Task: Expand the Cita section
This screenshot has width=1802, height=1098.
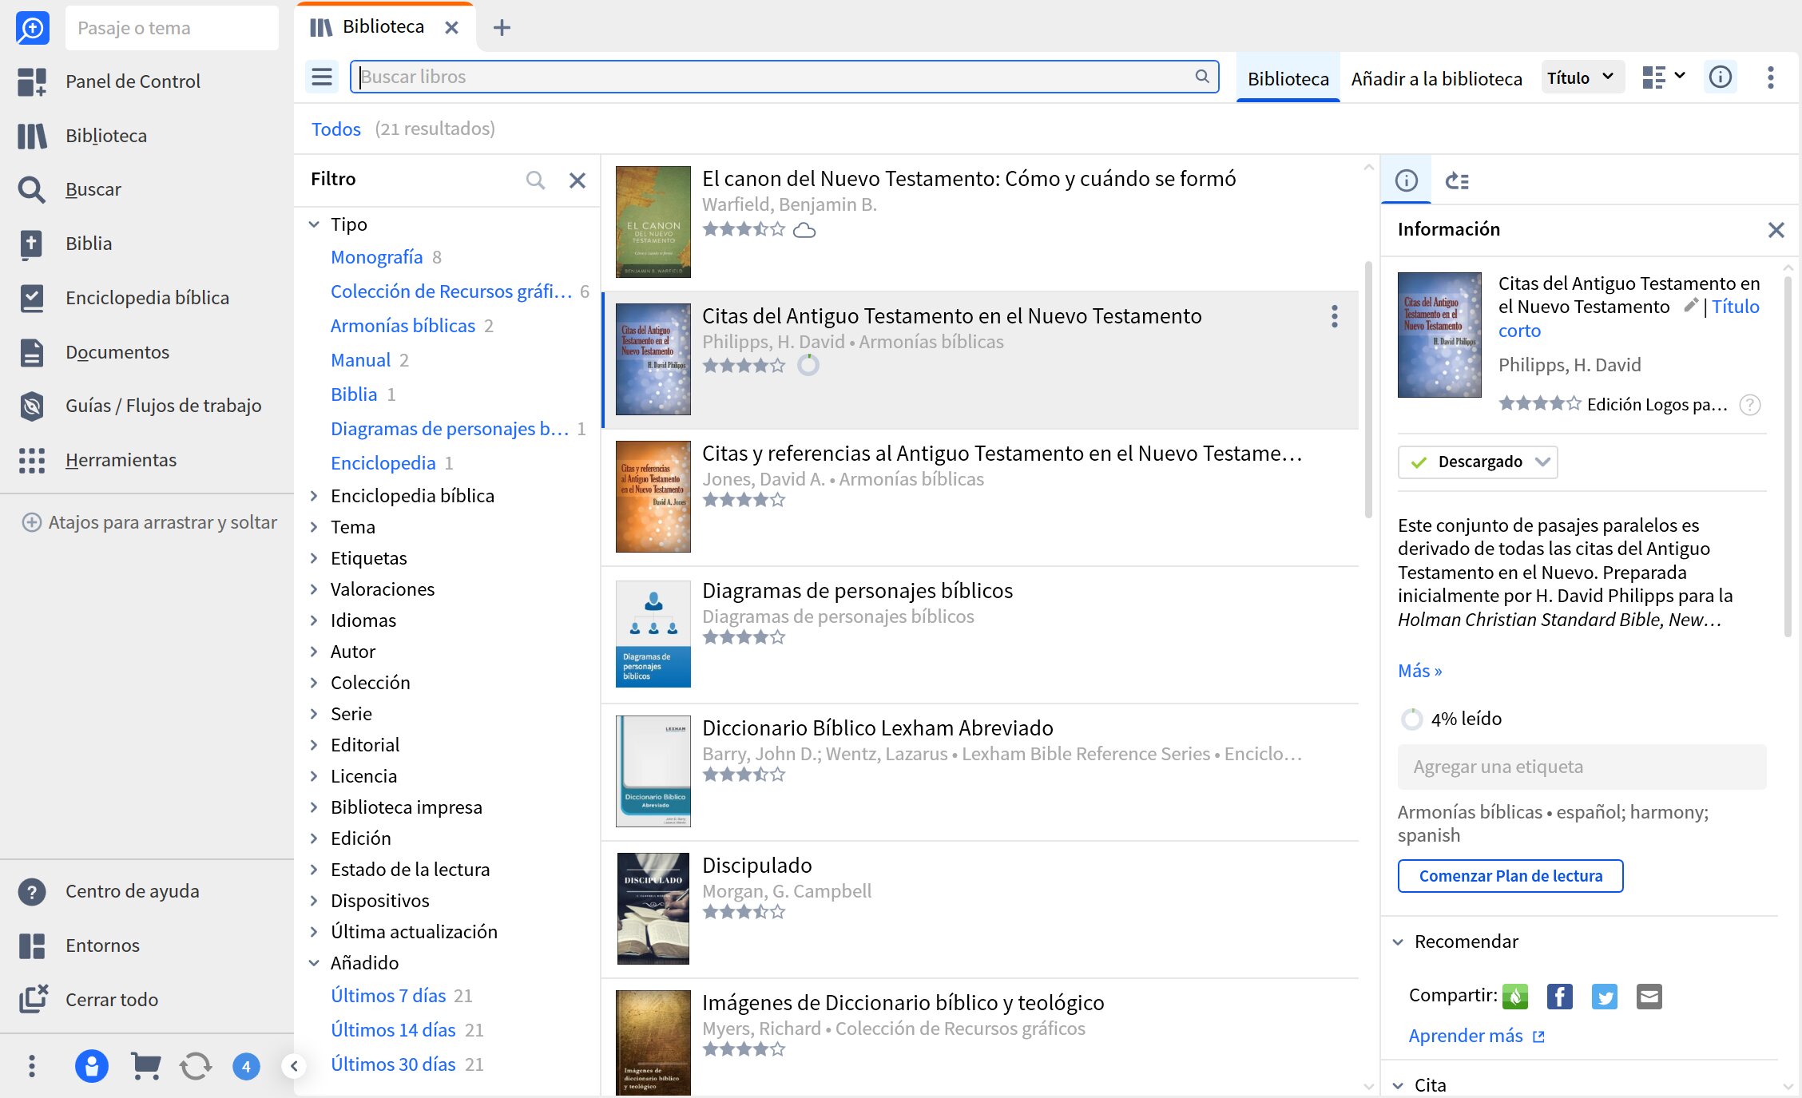Action: click(x=1398, y=1085)
